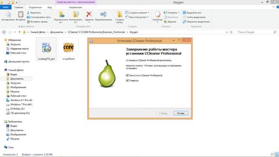Click the red Удалить X icon
Image resolution: width=279 pixels, height=157 pixels.
tap(89, 14)
